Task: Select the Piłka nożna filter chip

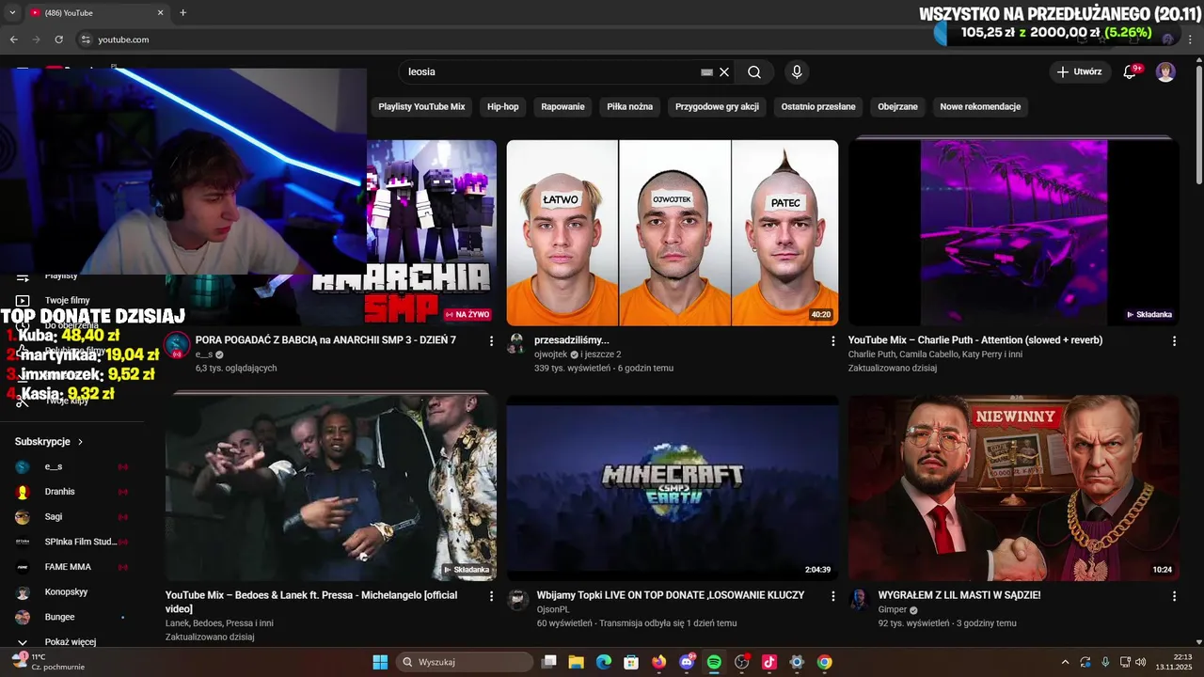Action: click(x=629, y=106)
